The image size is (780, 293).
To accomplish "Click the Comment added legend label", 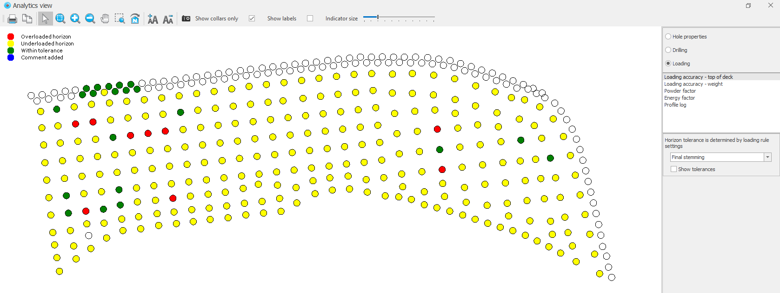I will coord(42,57).
